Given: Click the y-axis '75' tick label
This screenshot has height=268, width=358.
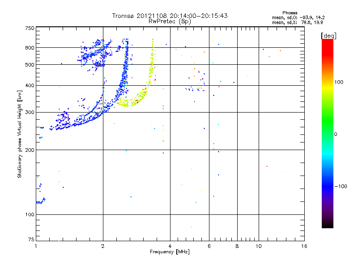Looking at the screenshot, I should point(31,239).
